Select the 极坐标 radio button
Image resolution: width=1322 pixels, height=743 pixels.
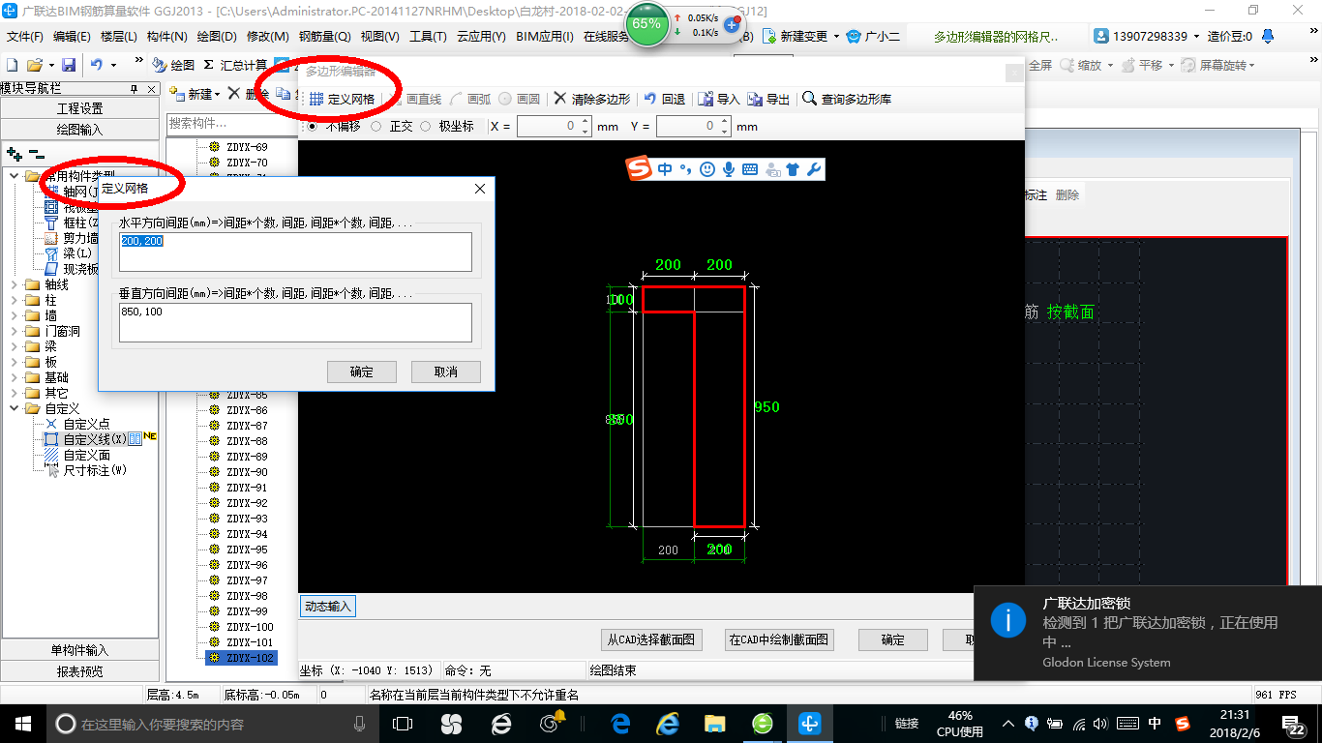tap(425, 126)
